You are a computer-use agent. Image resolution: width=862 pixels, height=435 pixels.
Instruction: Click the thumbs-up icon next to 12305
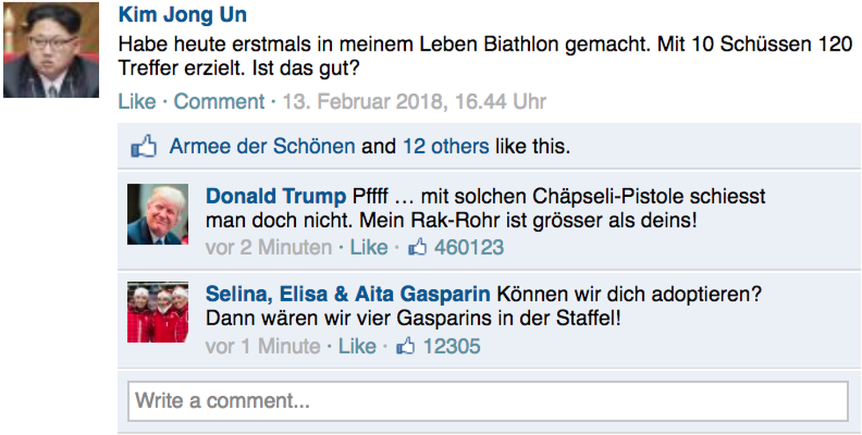pos(405,346)
